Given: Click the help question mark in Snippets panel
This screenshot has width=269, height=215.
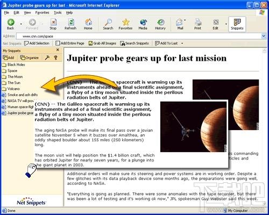Looking at the screenshot, I should 56,58.
